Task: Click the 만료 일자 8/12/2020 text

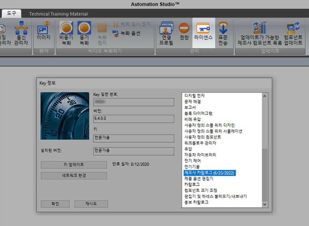Action: [131, 164]
